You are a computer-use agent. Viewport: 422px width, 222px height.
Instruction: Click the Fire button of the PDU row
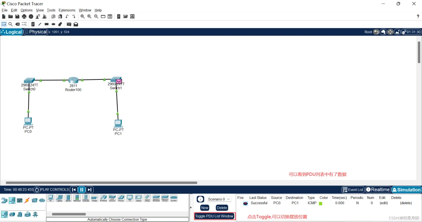point(245,203)
